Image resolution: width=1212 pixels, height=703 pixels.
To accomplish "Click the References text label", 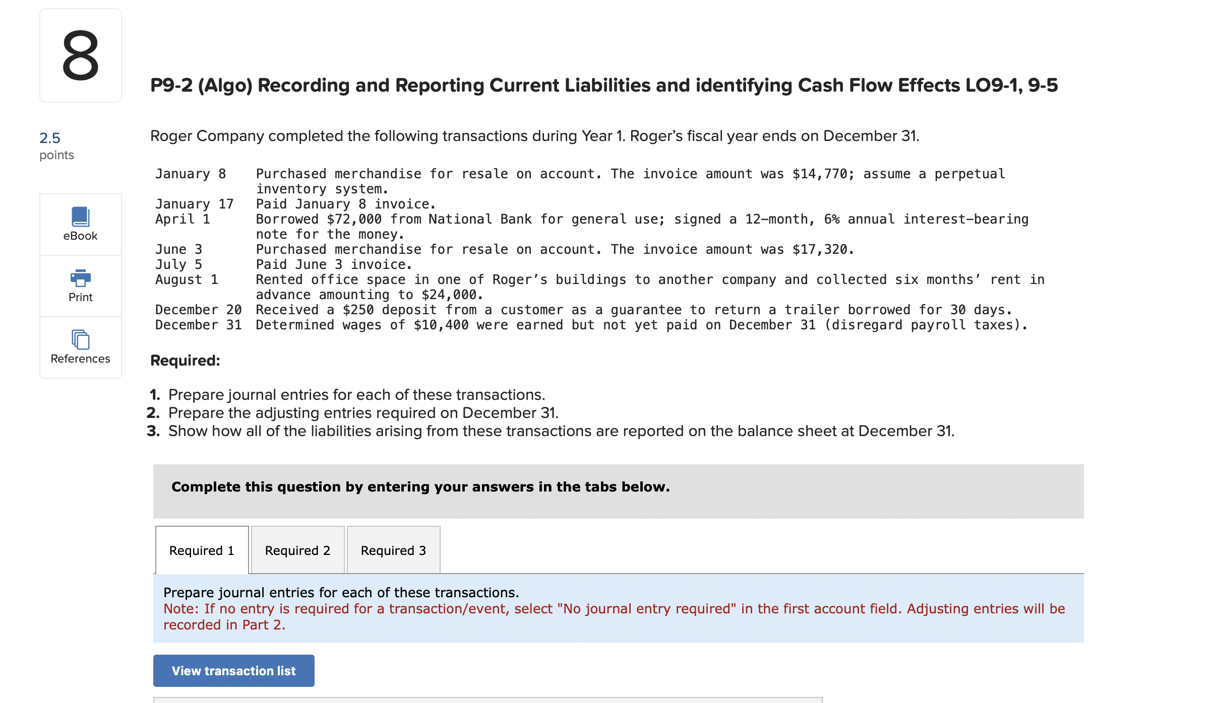I will [x=80, y=359].
